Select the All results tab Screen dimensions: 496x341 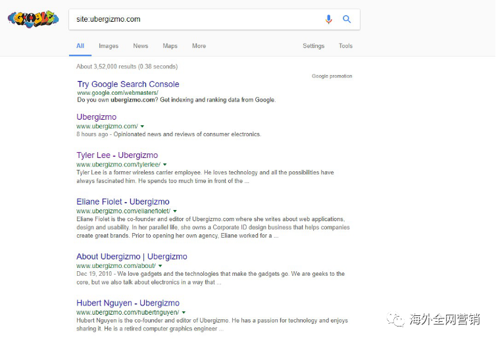click(x=80, y=46)
